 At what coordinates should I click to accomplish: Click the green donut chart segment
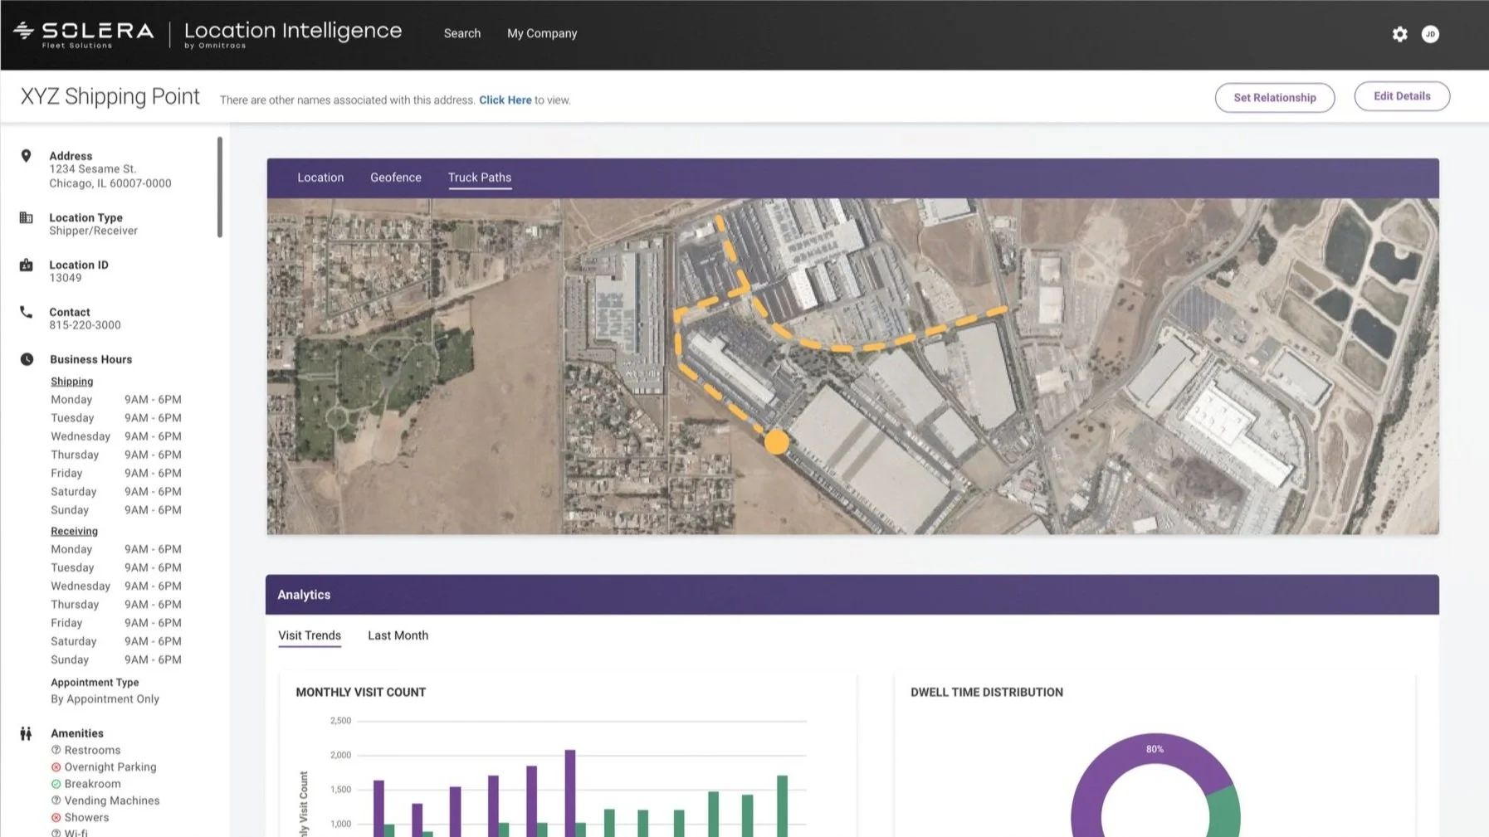pyautogui.click(x=1223, y=811)
